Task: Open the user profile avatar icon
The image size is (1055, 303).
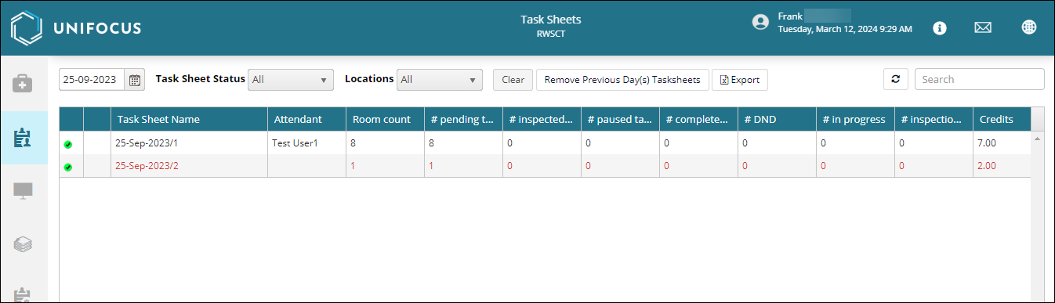Action: click(760, 22)
